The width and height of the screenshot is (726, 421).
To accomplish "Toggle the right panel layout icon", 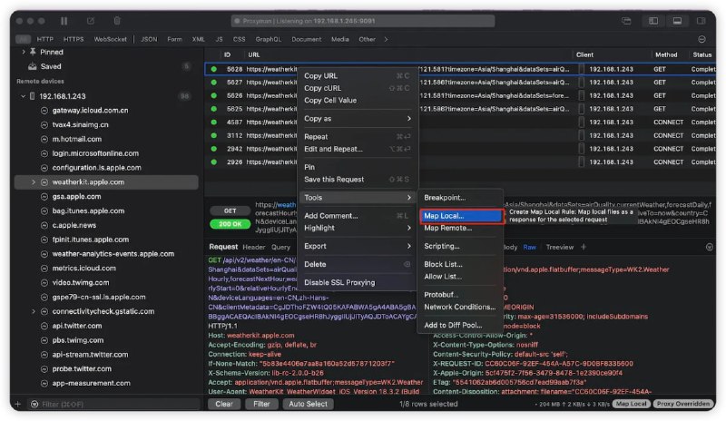I will point(701,21).
